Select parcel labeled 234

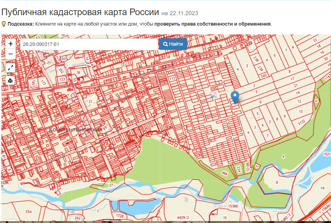(239, 169)
